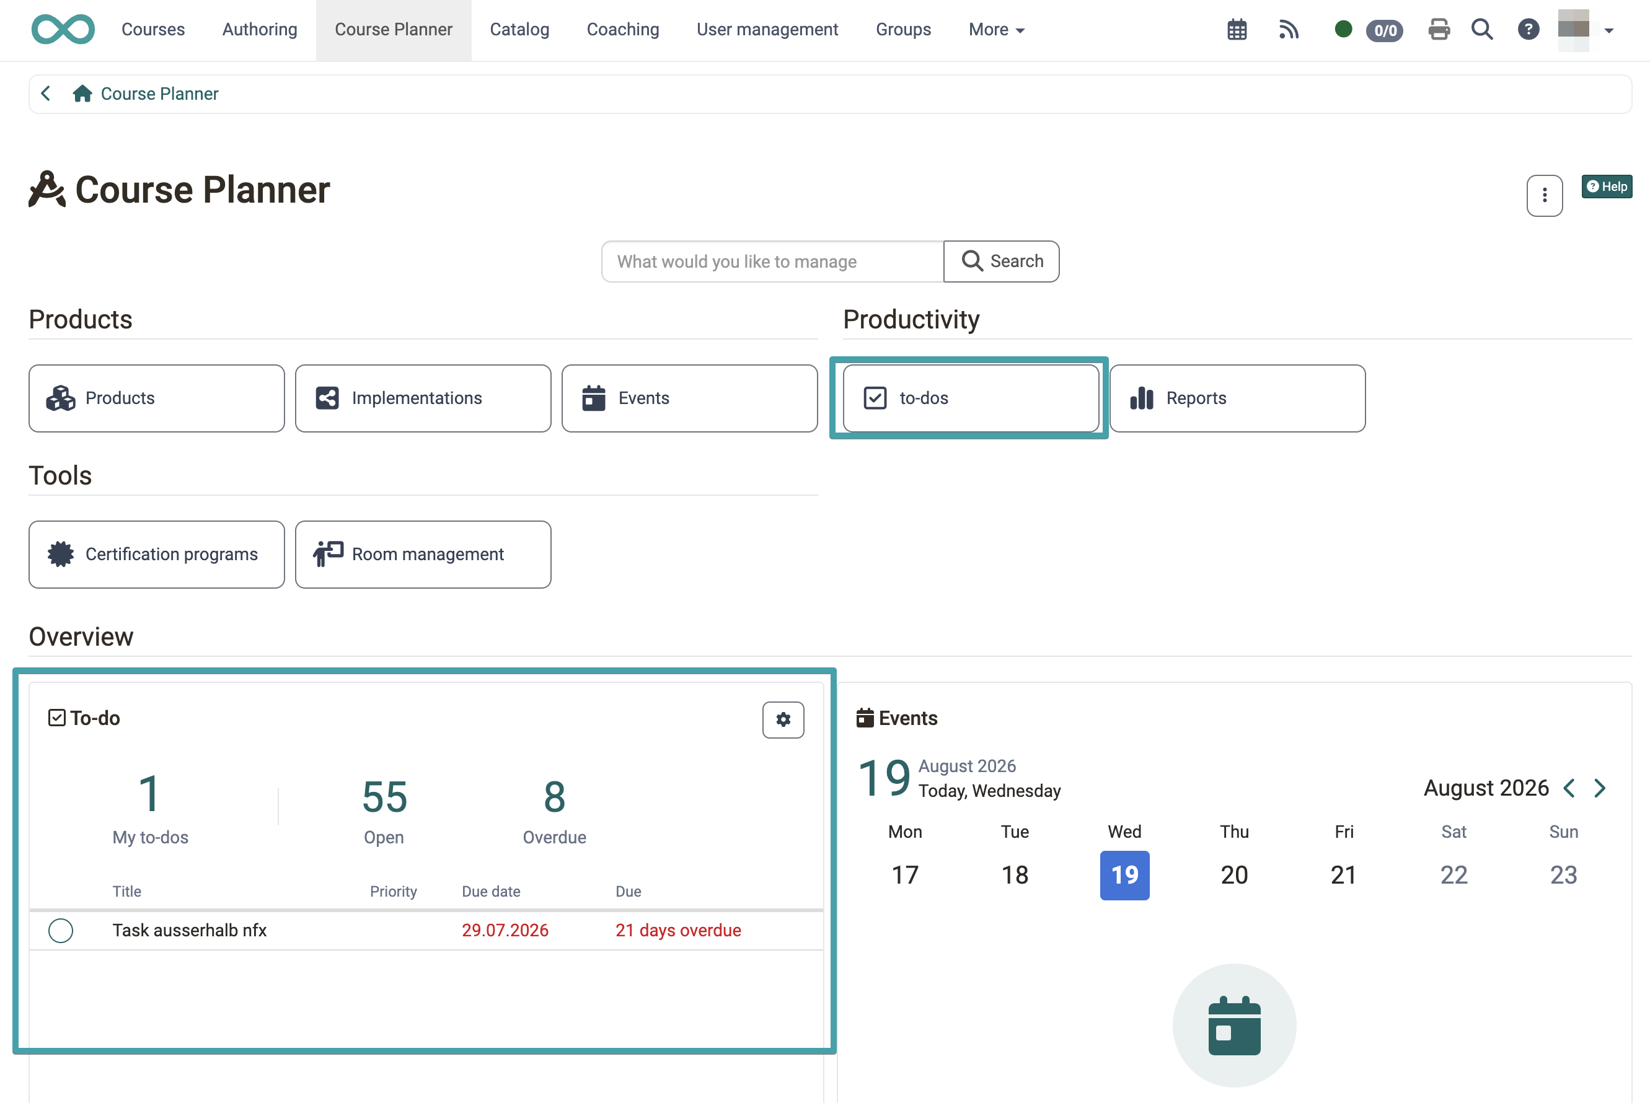This screenshot has width=1650, height=1103.
Task: Go to previous month in Events calendar
Action: [1568, 788]
